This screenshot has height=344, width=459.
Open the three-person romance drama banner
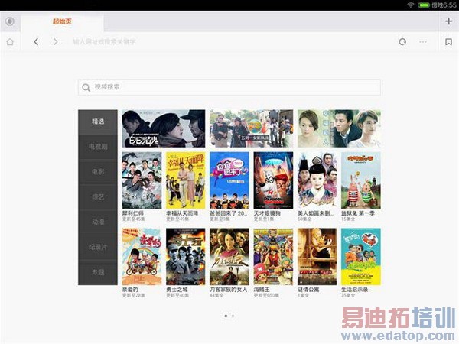339,128
